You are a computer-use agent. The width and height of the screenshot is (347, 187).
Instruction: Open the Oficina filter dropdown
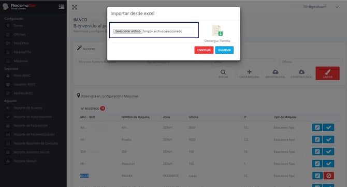pos(310,61)
